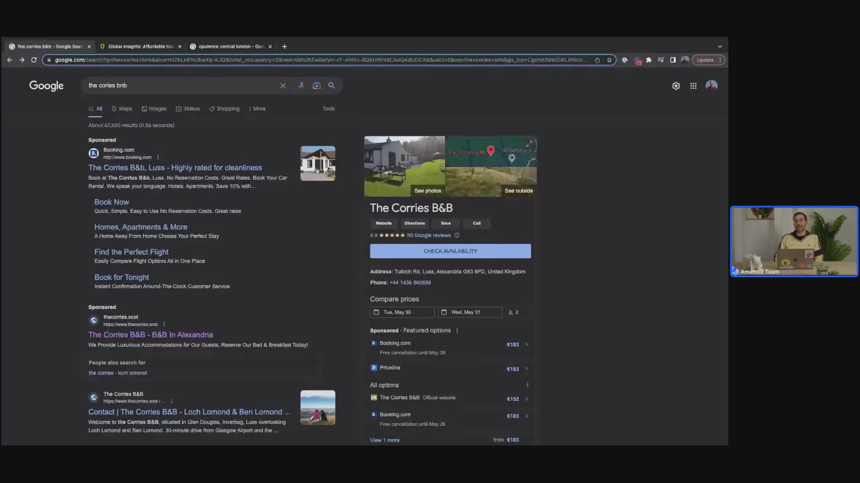
Task: Open Contact | The Corries B&B result
Action: tap(189, 412)
